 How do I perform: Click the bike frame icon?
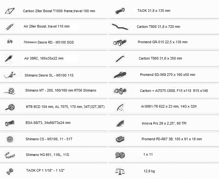point(10,11)
